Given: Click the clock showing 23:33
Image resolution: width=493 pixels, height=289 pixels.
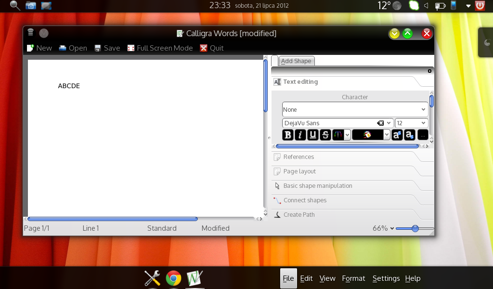Looking at the screenshot, I should (x=220, y=5).
